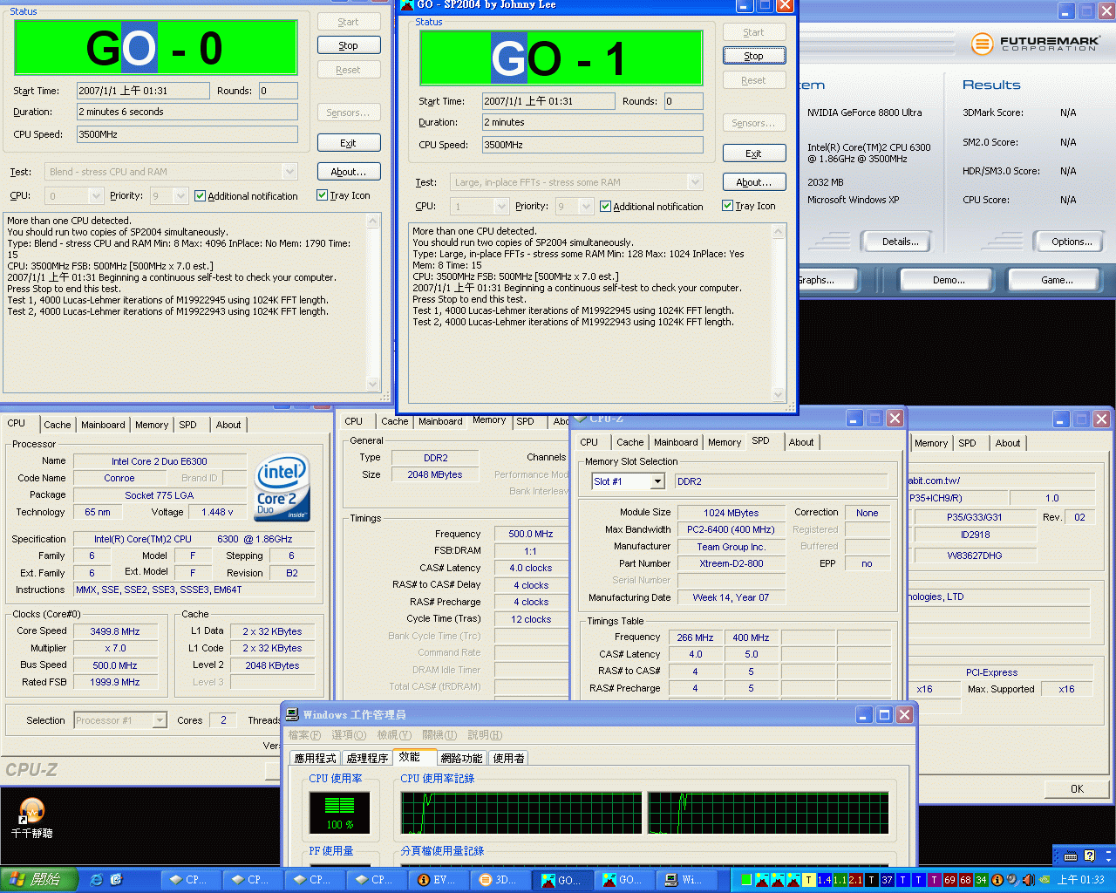The width and height of the screenshot is (1116, 893).
Task: Click the SP2004 GO title bar icon
Action: tap(406, 4)
